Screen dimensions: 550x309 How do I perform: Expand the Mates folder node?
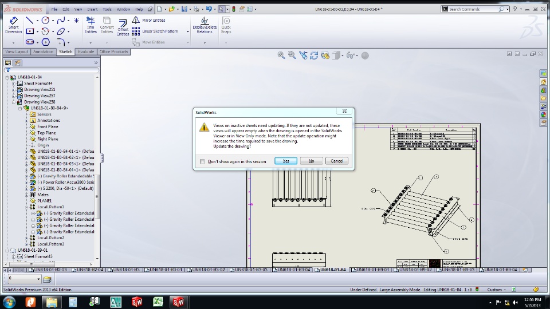point(27,195)
